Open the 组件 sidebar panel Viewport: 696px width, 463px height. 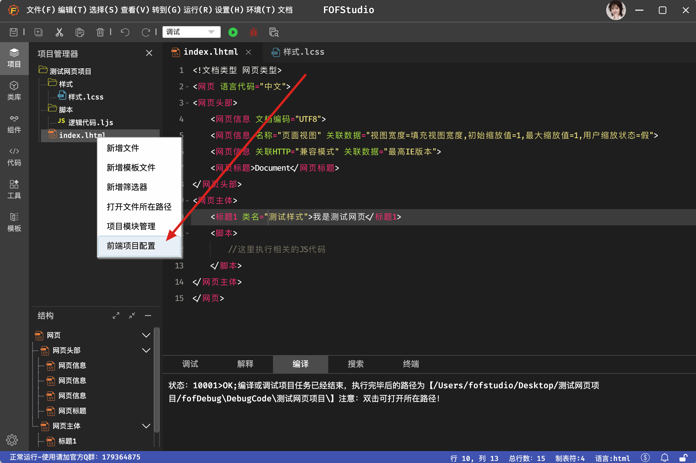[14, 124]
